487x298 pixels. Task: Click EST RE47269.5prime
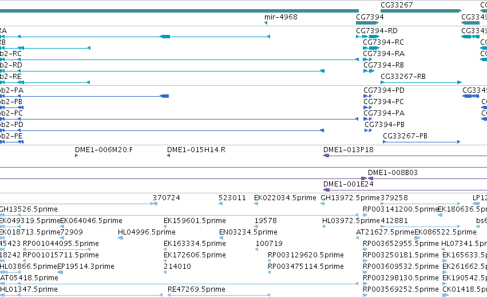(196, 290)
